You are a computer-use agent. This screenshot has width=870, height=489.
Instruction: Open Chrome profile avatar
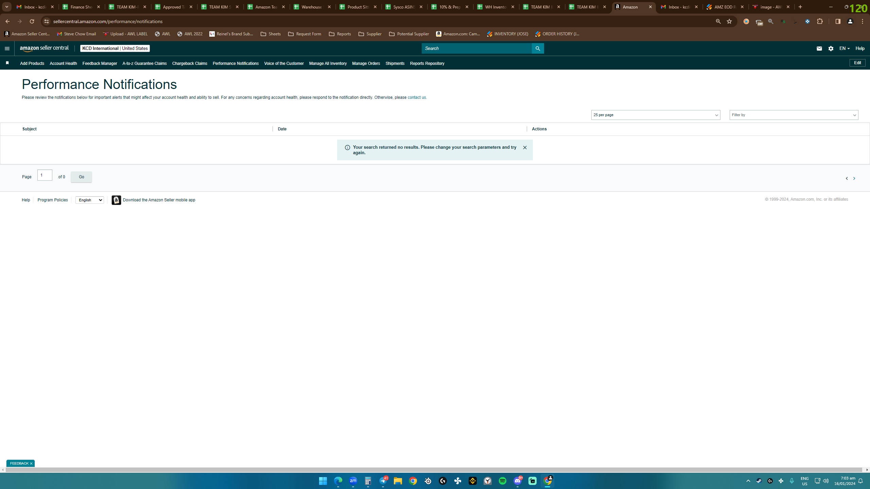coord(850,21)
